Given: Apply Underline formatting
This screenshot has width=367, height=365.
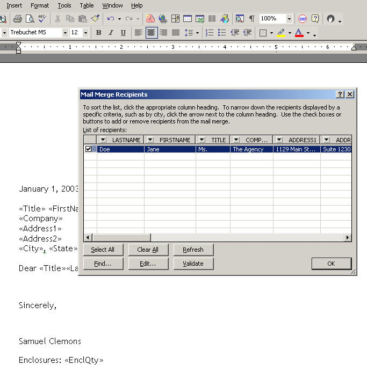Looking at the screenshot, I should coord(123,33).
